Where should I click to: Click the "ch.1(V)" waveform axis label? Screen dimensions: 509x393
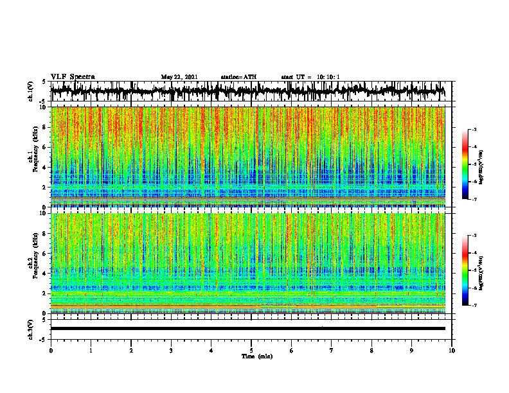tap(30, 91)
